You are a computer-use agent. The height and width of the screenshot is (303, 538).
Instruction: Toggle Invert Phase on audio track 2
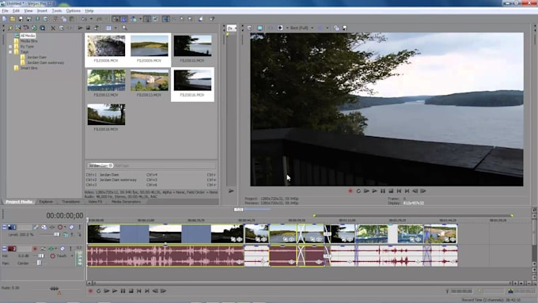point(44,248)
